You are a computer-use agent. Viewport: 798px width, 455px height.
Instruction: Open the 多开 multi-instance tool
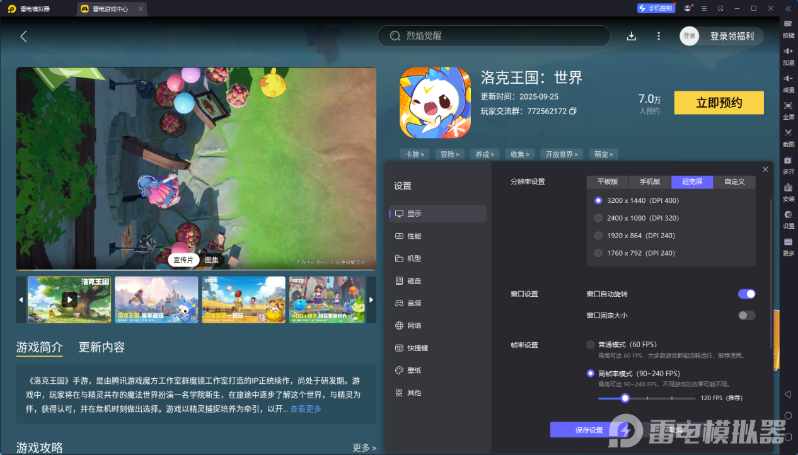pos(789,164)
